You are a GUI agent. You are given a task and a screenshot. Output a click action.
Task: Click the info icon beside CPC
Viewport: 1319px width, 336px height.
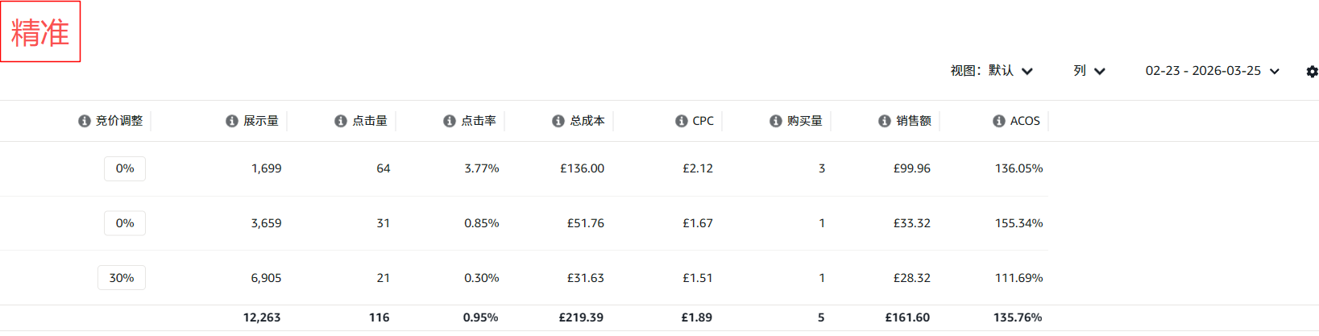(681, 121)
